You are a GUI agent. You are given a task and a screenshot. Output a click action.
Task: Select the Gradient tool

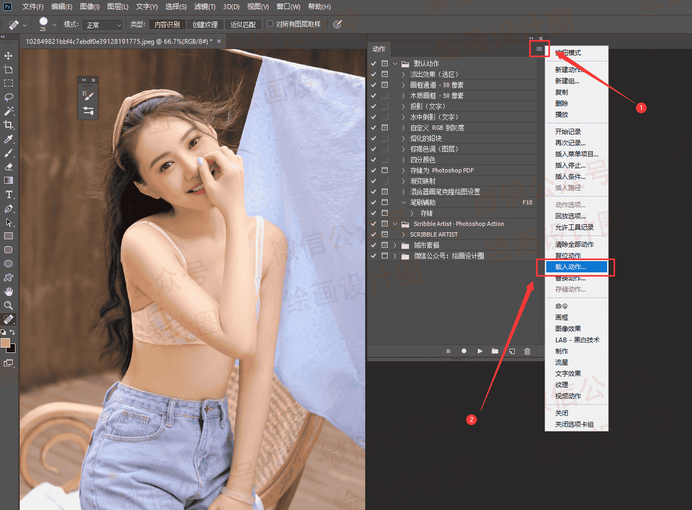coord(9,181)
